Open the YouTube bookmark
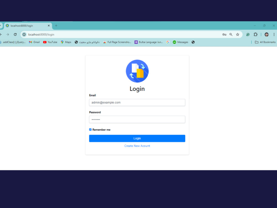 [50, 42]
